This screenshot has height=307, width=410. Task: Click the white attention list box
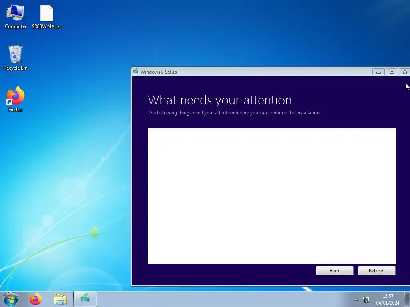(x=272, y=196)
